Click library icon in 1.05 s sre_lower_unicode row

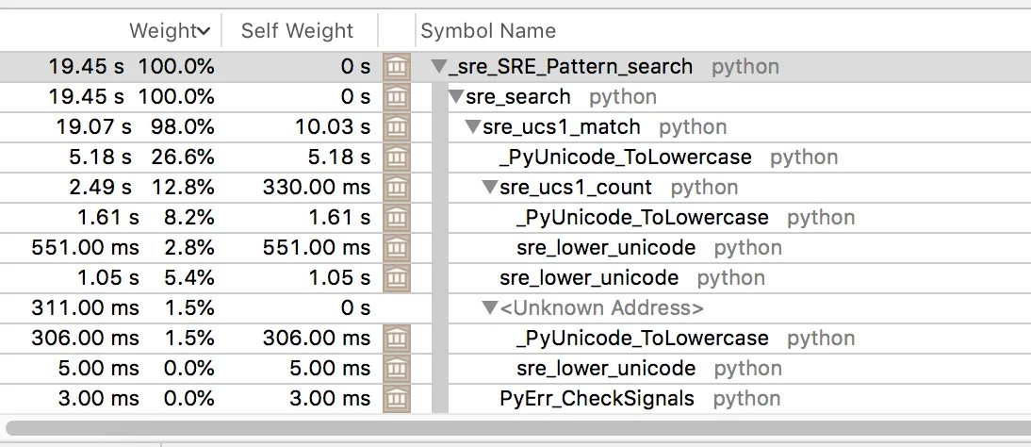pos(397,278)
